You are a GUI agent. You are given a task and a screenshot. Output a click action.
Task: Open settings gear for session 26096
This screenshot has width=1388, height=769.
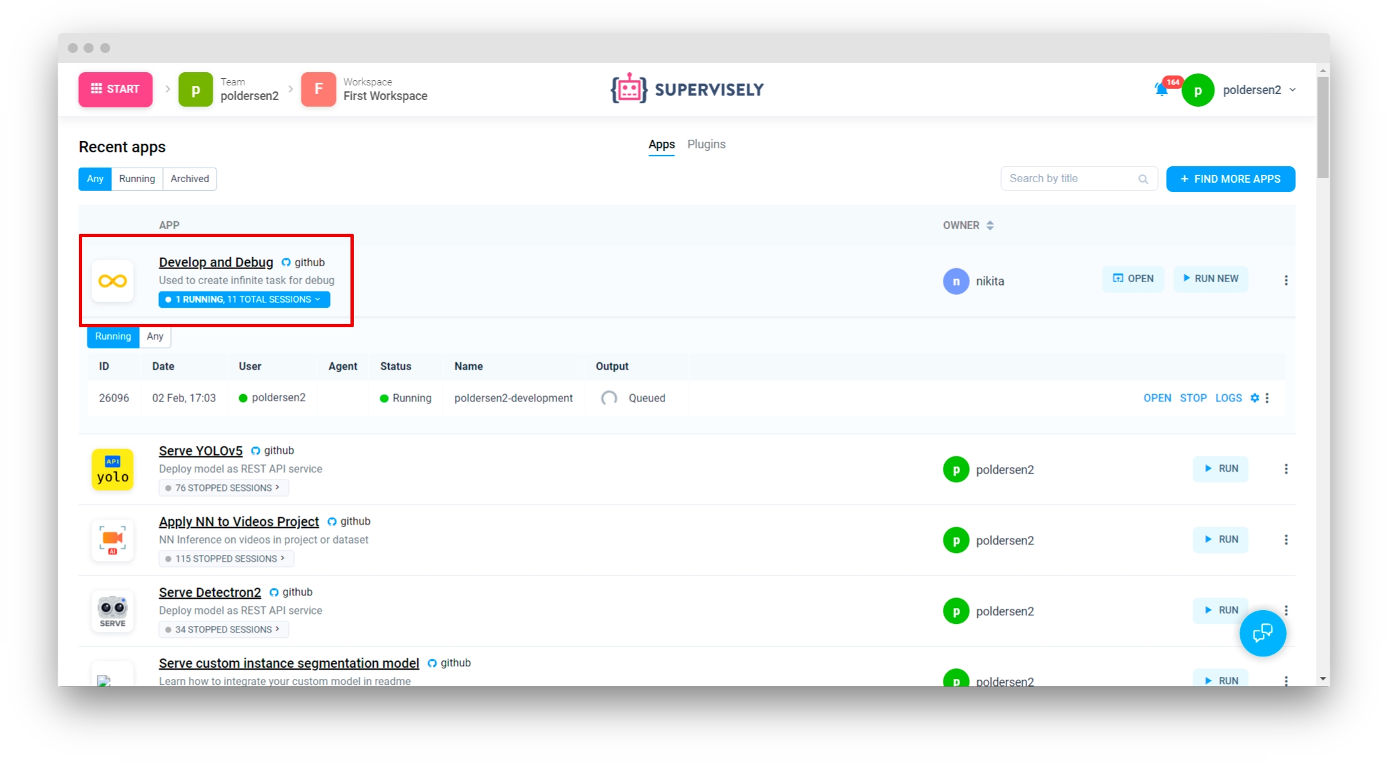tap(1254, 398)
